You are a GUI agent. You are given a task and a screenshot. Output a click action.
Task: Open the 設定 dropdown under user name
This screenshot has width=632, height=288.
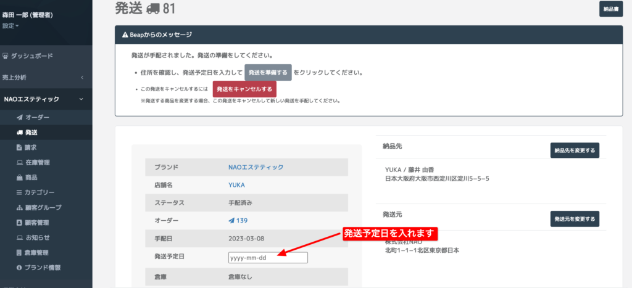(11, 26)
